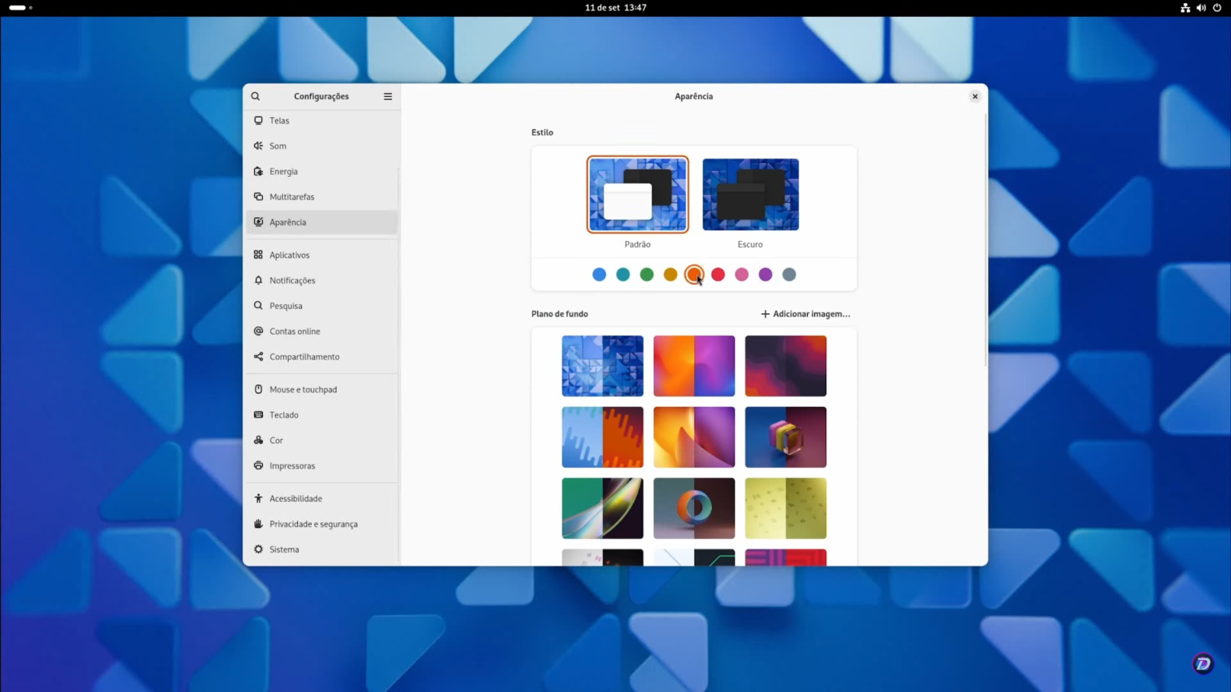Image resolution: width=1231 pixels, height=692 pixels.
Task: Select the speaker icon for Som settings
Action: point(258,145)
